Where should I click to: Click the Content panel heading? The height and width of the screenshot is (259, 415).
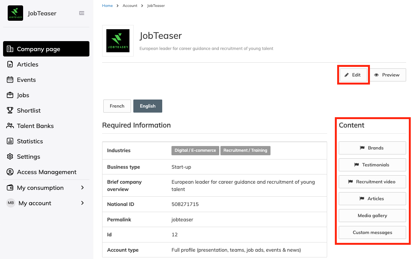[x=351, y=125]
